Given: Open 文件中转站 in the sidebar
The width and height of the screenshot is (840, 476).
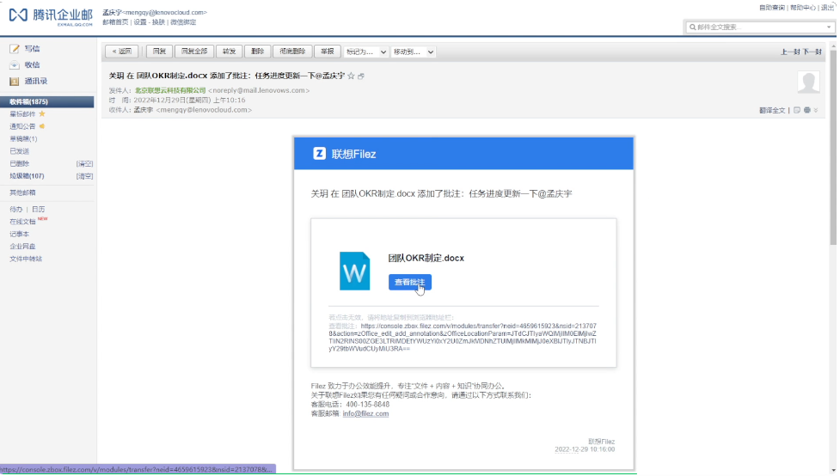Looking at the screenshot, I should [x=26, y=259].
